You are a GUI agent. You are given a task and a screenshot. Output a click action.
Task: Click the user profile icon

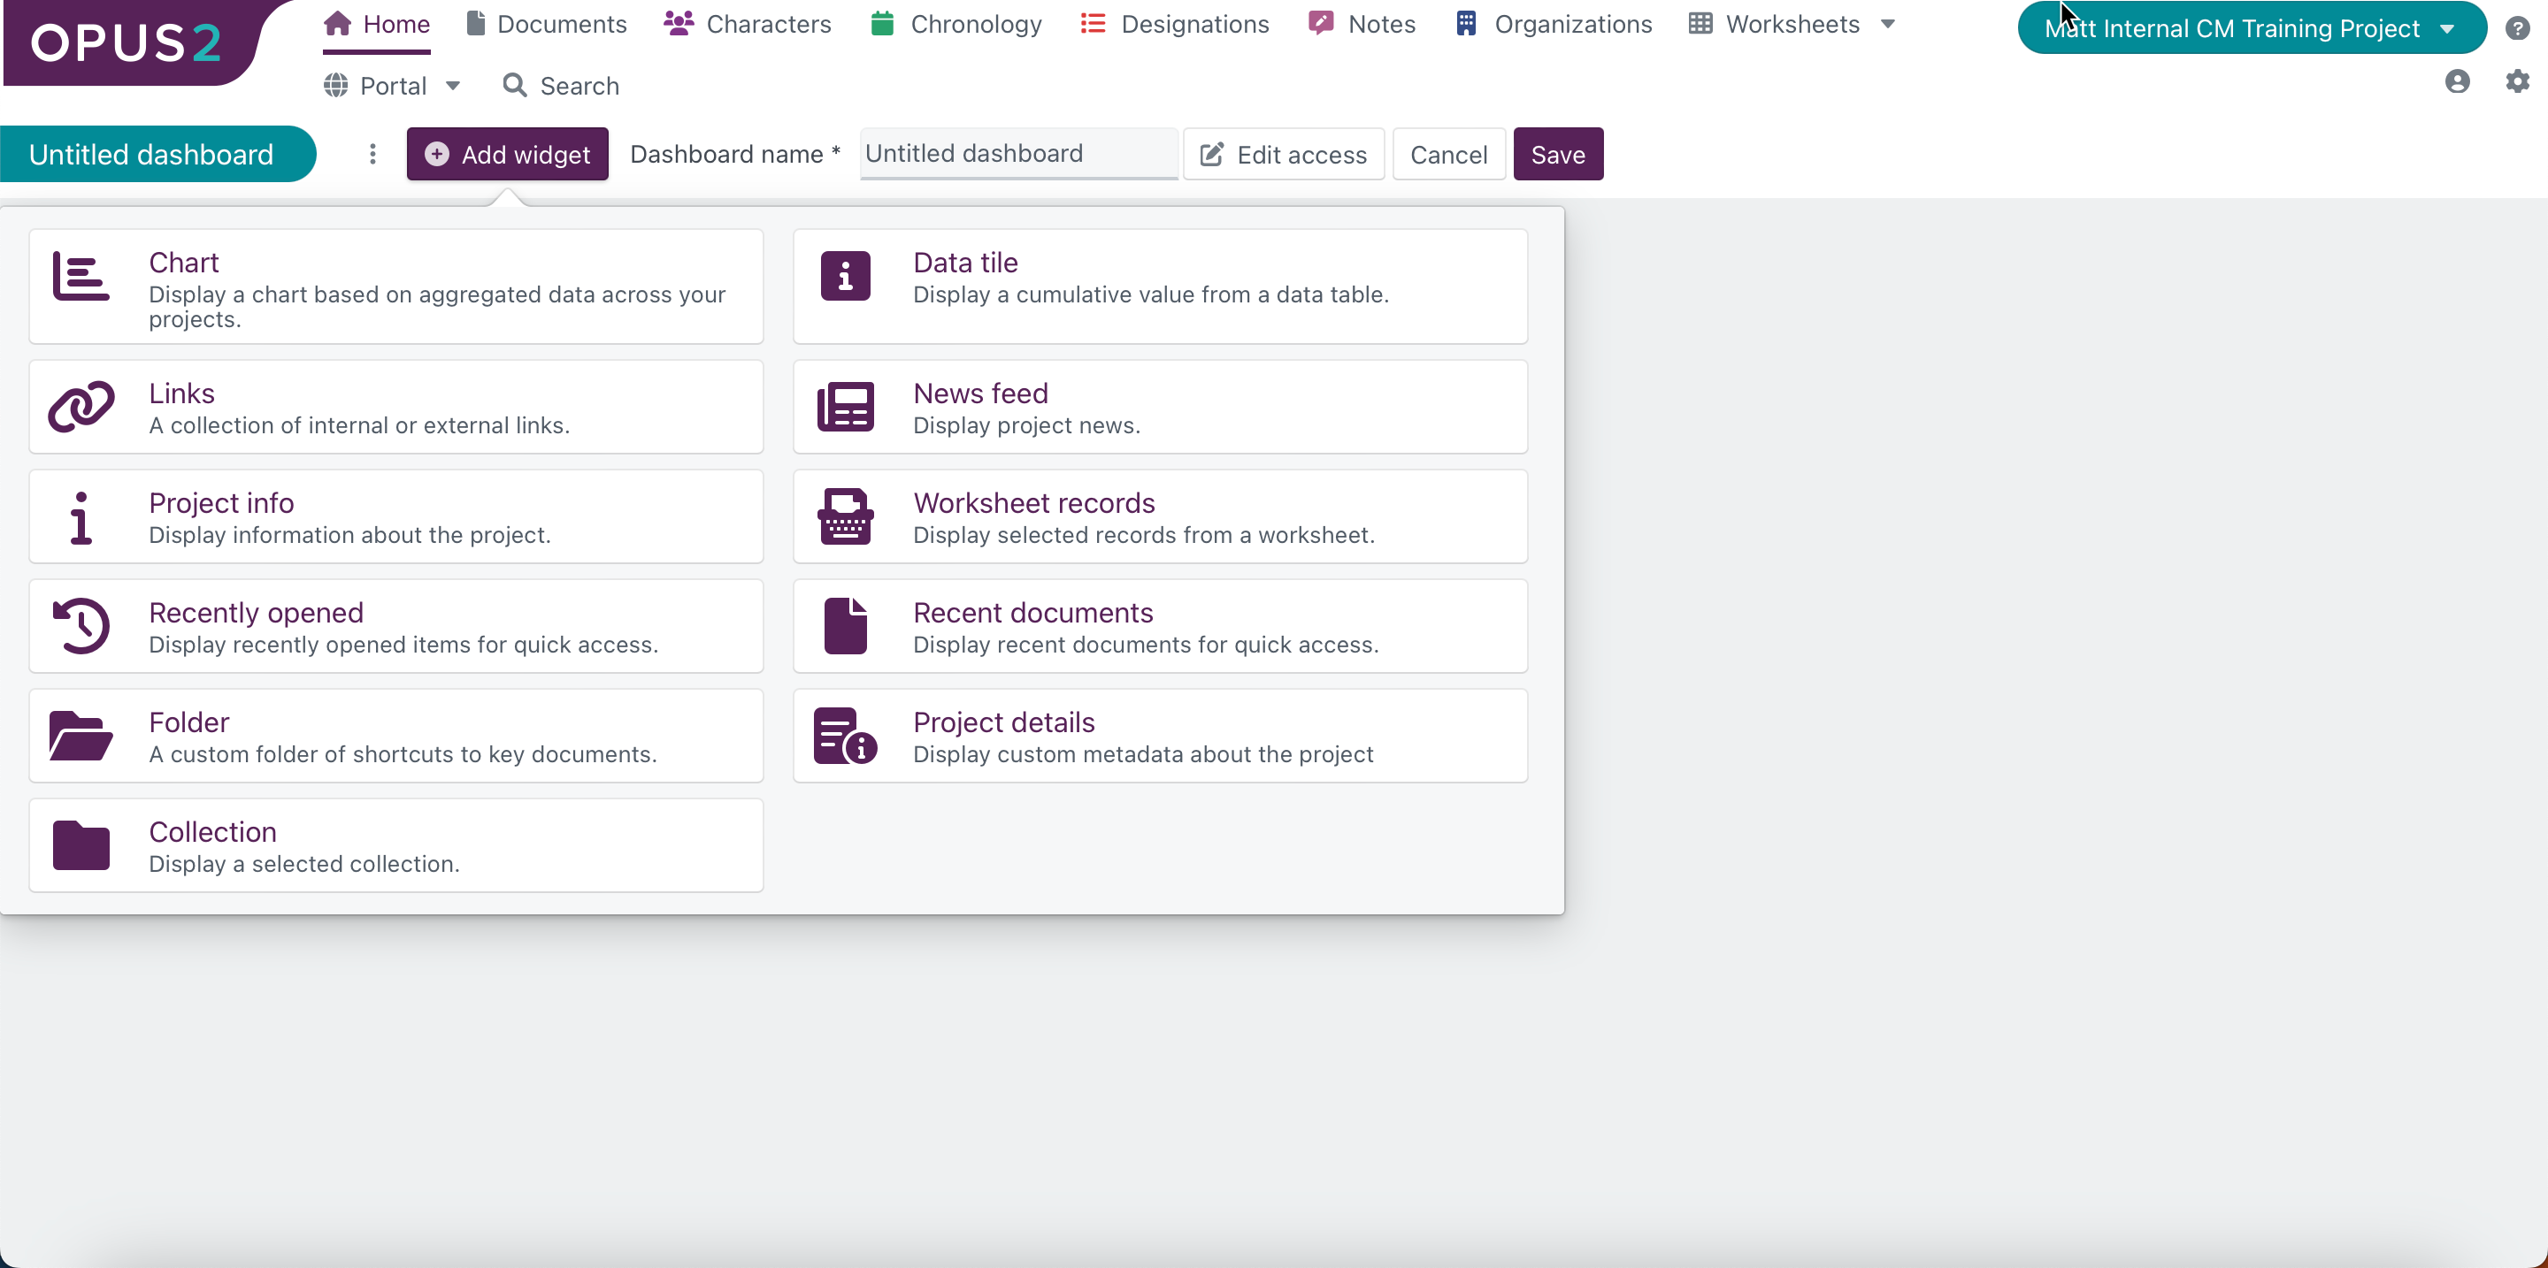2457,81
